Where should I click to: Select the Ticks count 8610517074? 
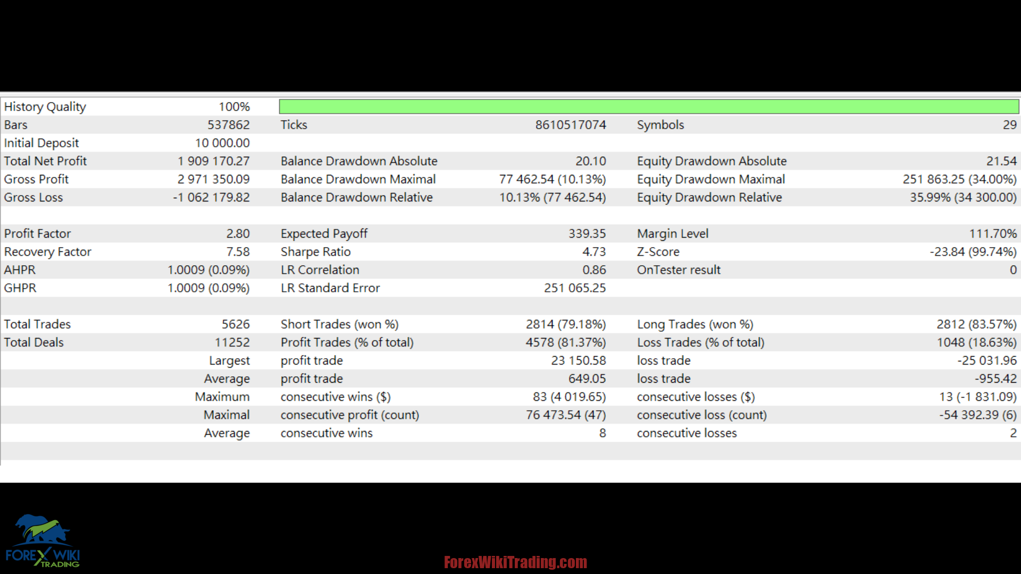570,125
